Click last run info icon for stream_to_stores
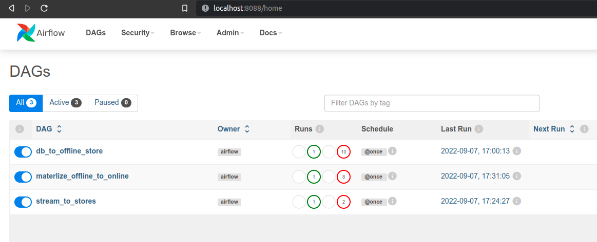Screen dimensions: 597x242 (x=516, y=201)
